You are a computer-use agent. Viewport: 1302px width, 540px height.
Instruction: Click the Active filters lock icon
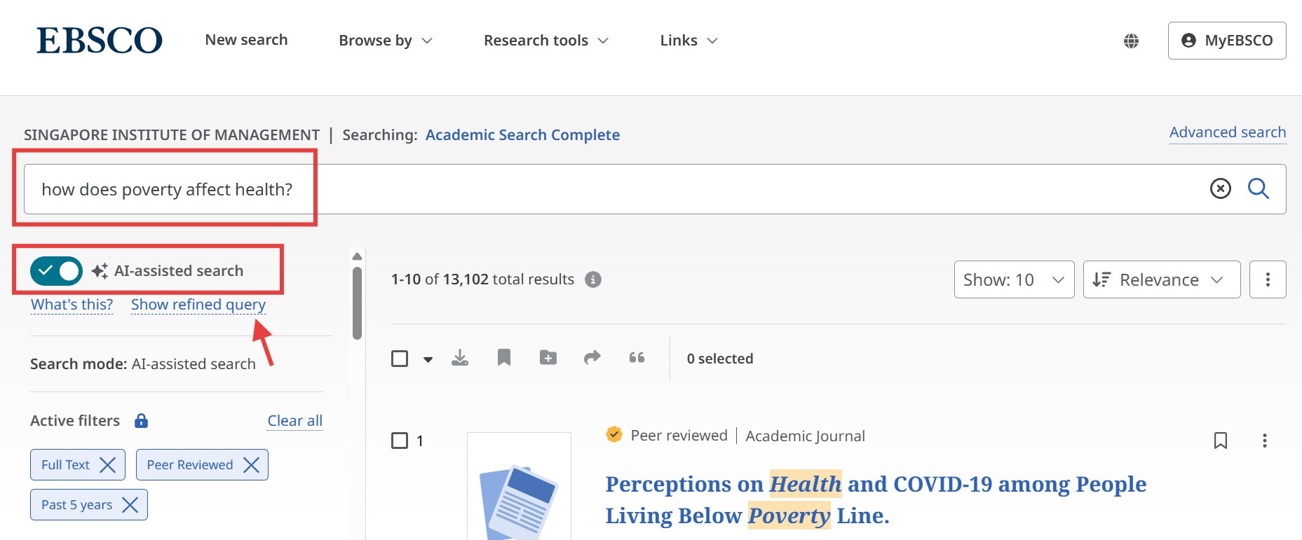[x=142, y=421]
